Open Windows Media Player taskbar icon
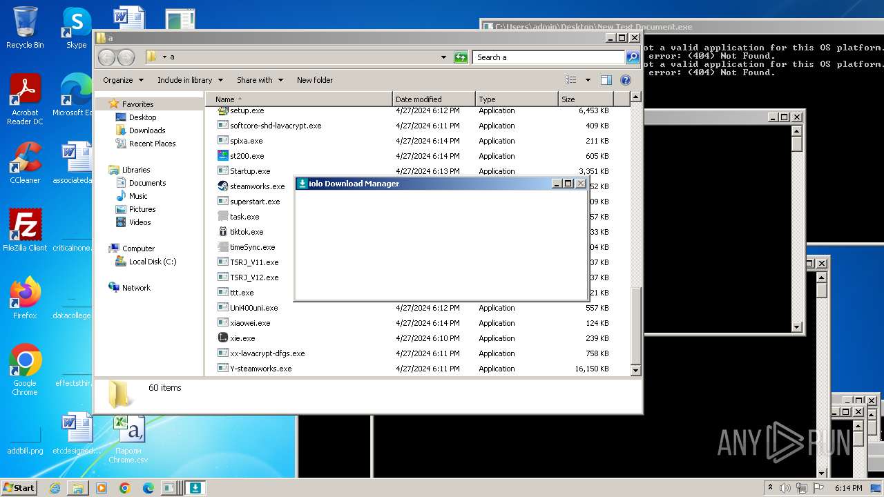The image size is (884, 497). (x=102, y=488)
